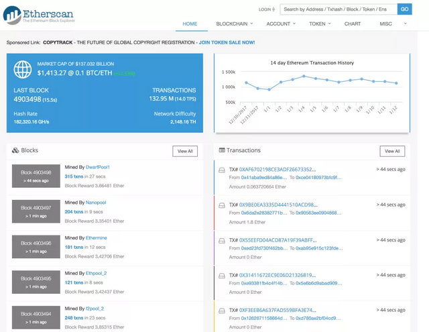Focus the address/txhash search field

[339, 9]
